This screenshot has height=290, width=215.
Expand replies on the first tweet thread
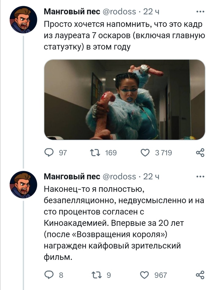[x=23, y=101]
